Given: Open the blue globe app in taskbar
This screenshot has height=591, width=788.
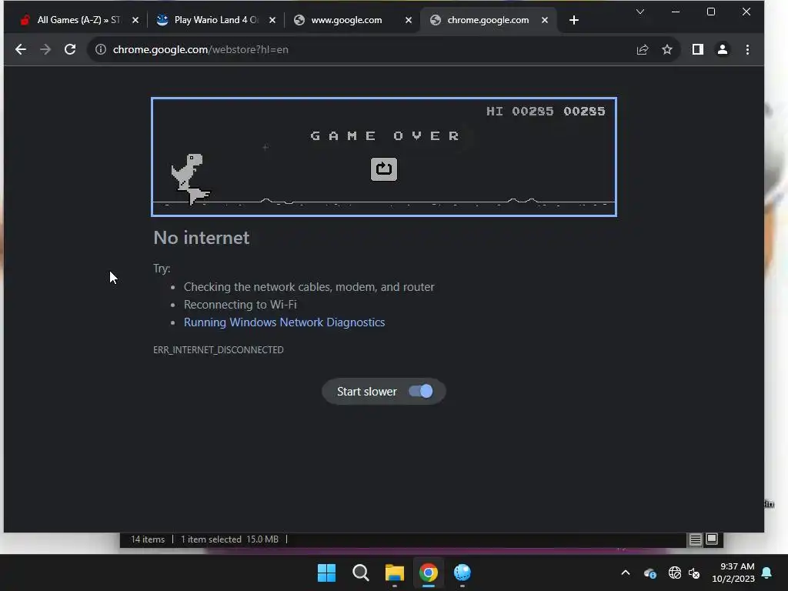Looking at the screenshot, I should [462, 573].
